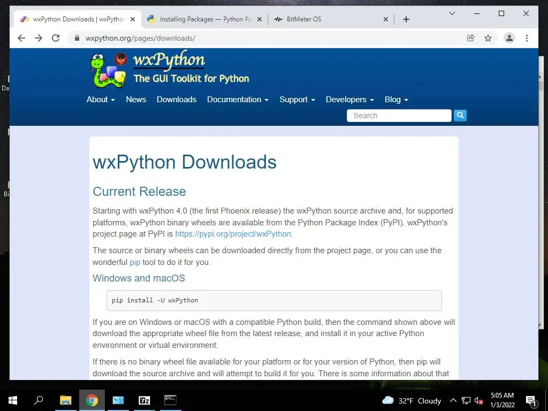Close the wxPython Downloads tab
Viewport: 548px width, 411px height.
pos(133,19)
